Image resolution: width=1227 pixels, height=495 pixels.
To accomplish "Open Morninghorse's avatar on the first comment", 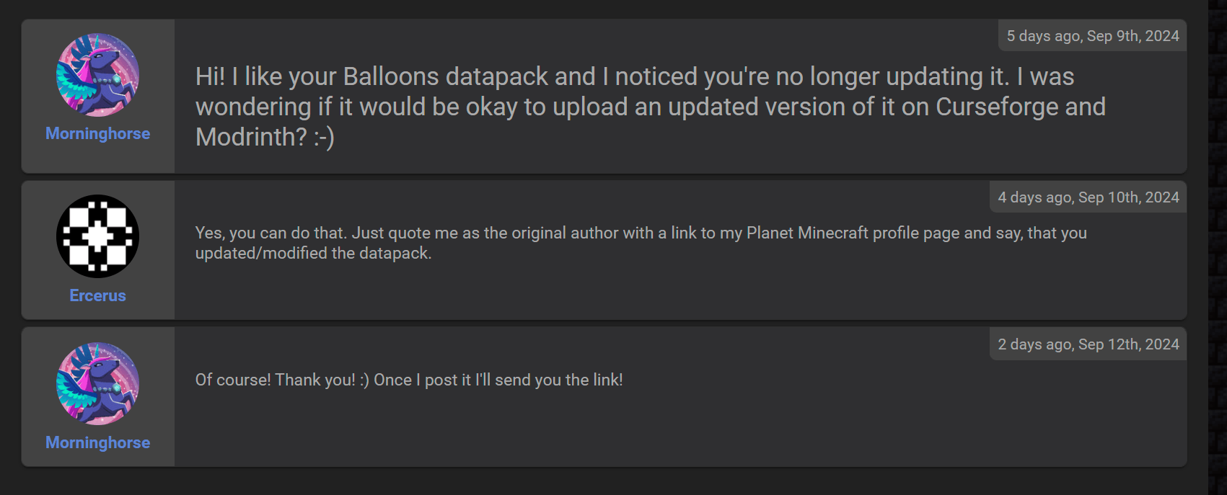I will [97, 75].
